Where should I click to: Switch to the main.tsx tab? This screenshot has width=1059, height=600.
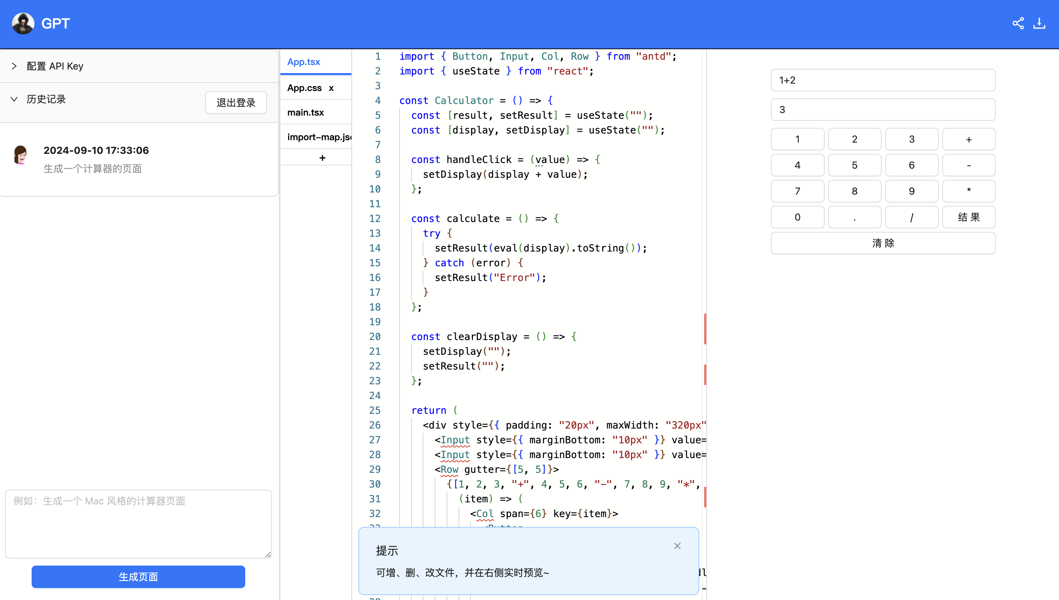tap(306, 112)
